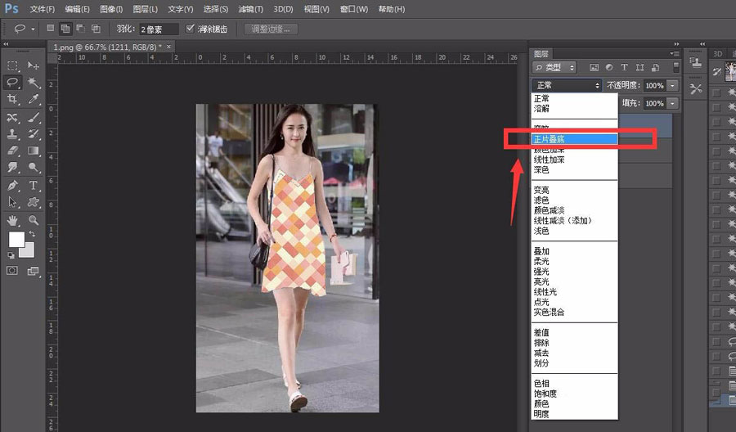Open the 滤镜(T) menu
Screen dimensions: 736x432
click(x=251, y=9)
